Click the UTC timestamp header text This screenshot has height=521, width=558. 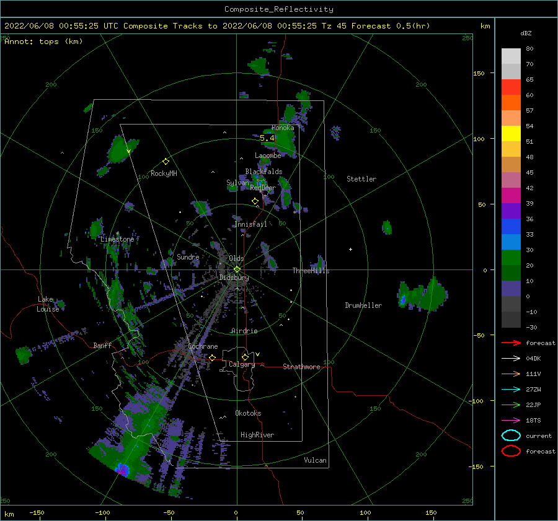[217, 26]
